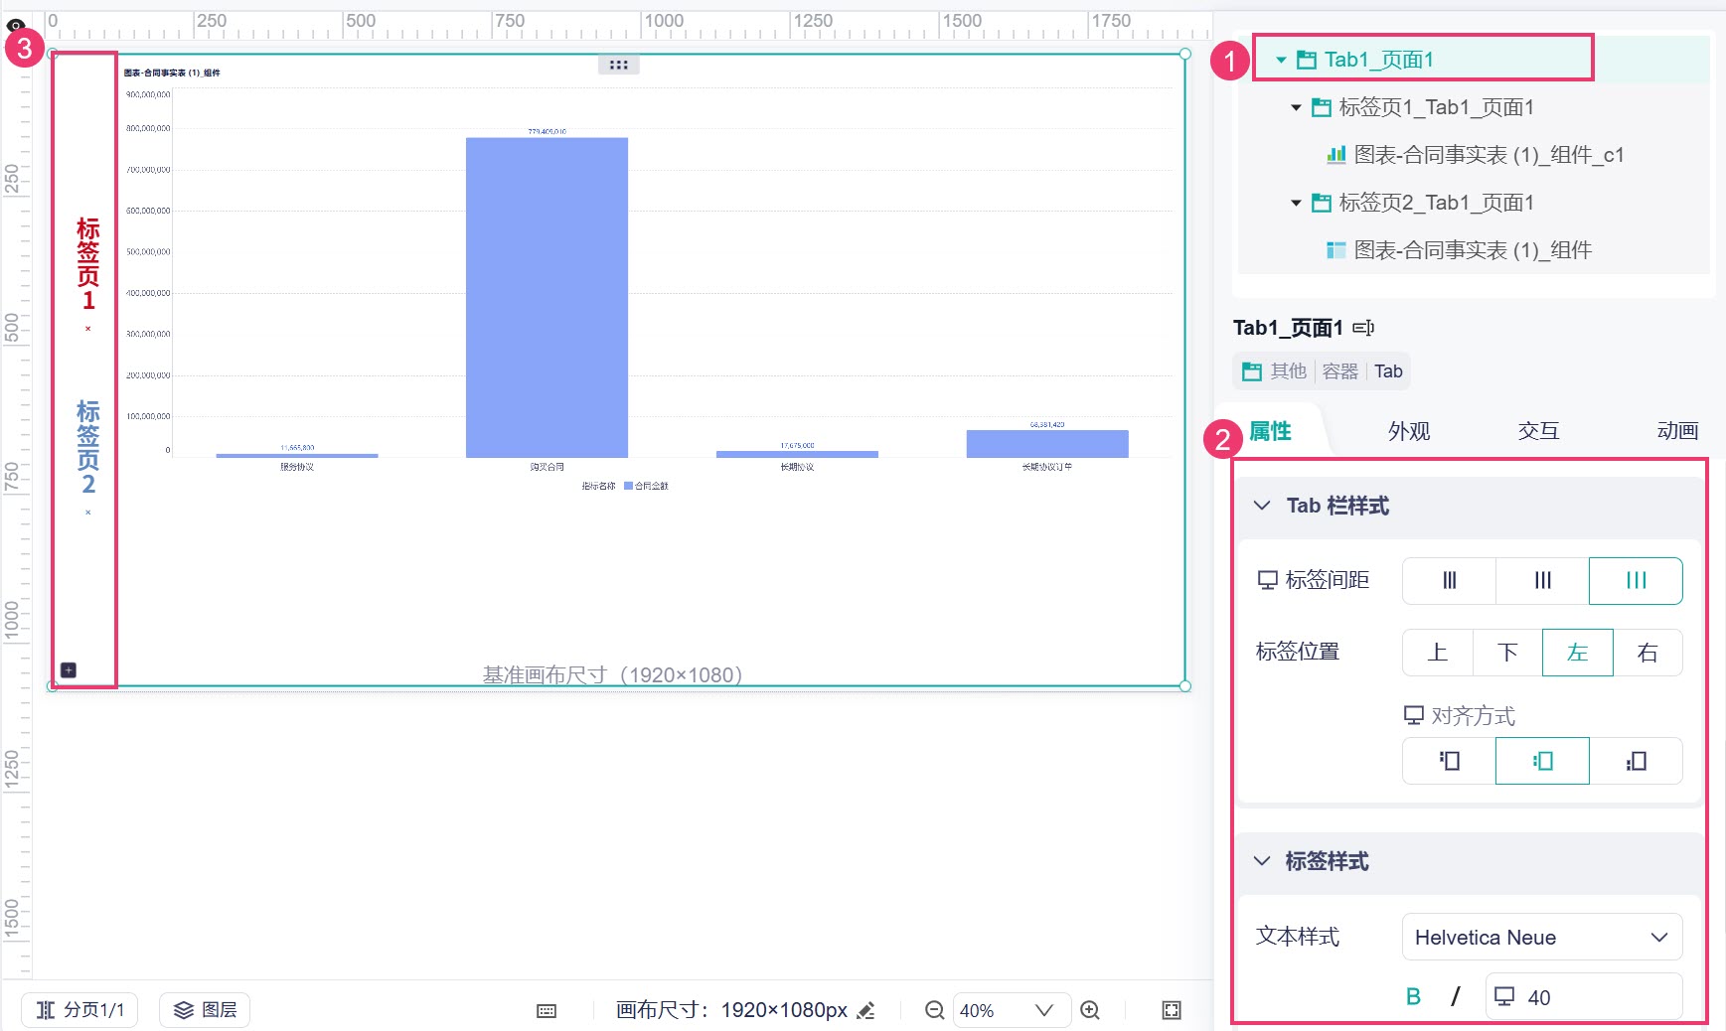
Task: Click the rename icon next to Tab1_页面1
Action: tap(1363, 328)
